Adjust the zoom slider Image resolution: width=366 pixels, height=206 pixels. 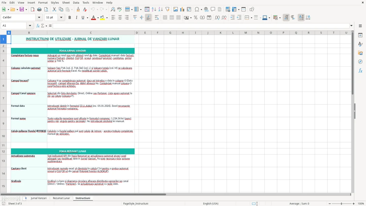pos(342,204)
